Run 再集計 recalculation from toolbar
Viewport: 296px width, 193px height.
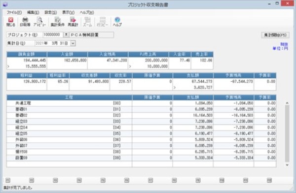(x=73, y=22)
